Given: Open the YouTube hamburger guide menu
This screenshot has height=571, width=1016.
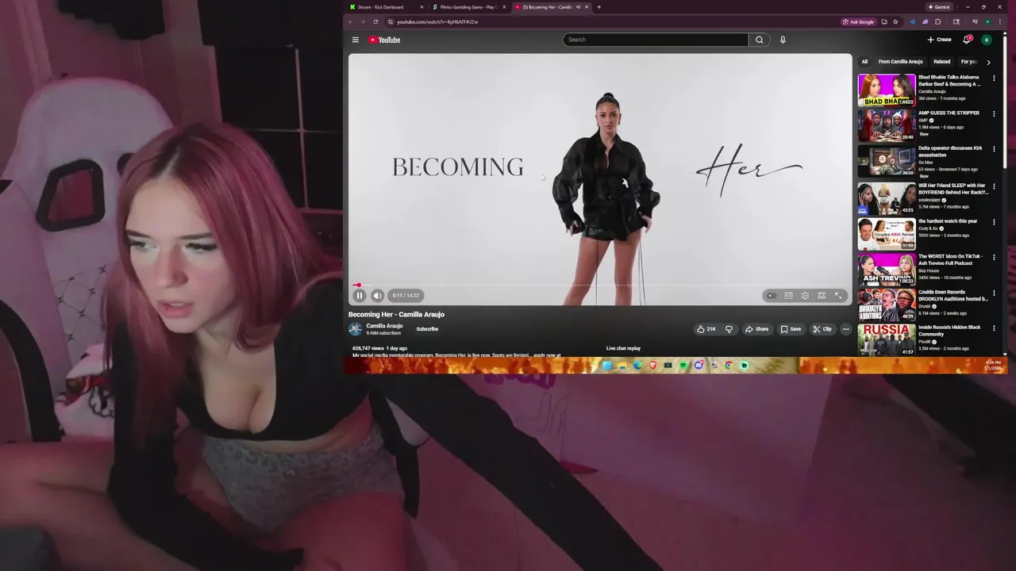Looking at the screenshot, I should (x=356, y=40).
